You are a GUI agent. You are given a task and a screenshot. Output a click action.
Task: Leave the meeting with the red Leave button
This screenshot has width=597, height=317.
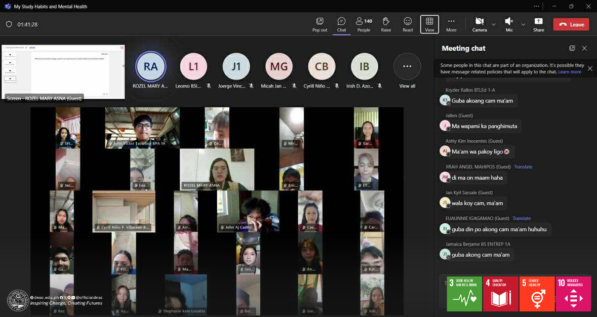coord(571,24)
